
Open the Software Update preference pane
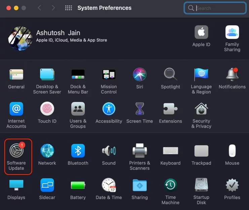[16, 151]
